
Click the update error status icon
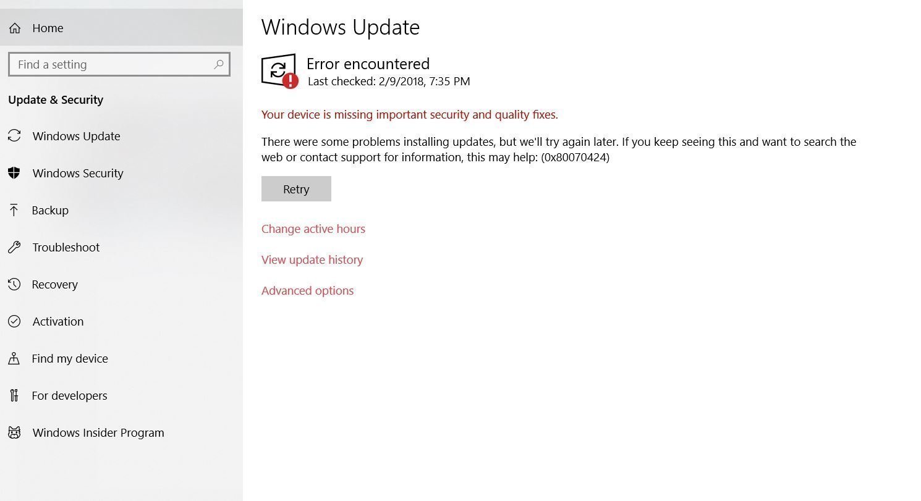[279, 71]
